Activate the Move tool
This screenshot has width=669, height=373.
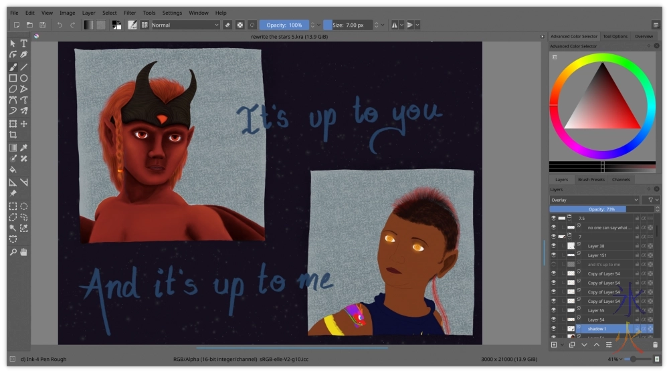pos(24,124)
